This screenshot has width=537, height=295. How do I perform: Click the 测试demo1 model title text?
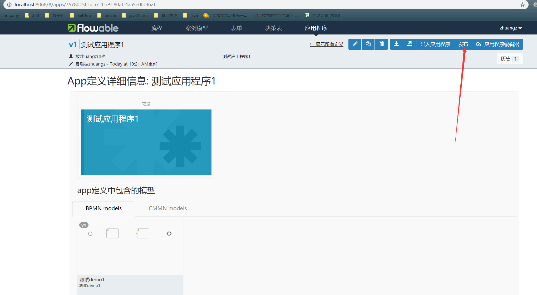pyautogui.click(x=92, y=279)
